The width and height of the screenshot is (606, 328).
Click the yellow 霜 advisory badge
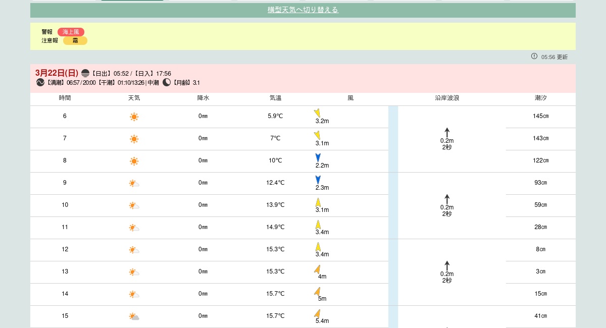click(x=75, y=40)
